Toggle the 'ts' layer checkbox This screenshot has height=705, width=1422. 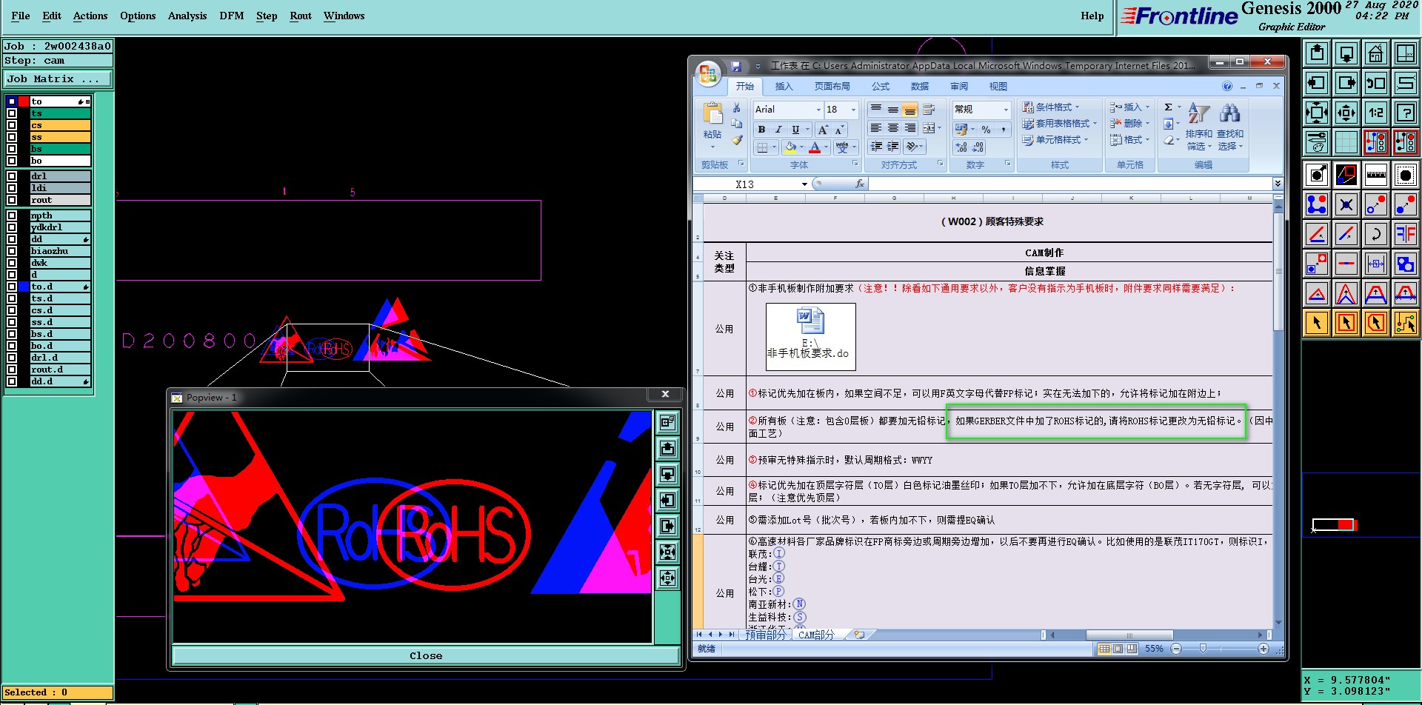tap(12, 113)
